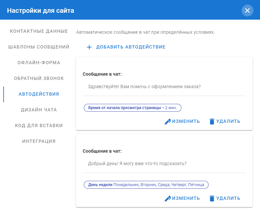
Task: Switch to Шаблоны сообщений tab
Action: 39,47
